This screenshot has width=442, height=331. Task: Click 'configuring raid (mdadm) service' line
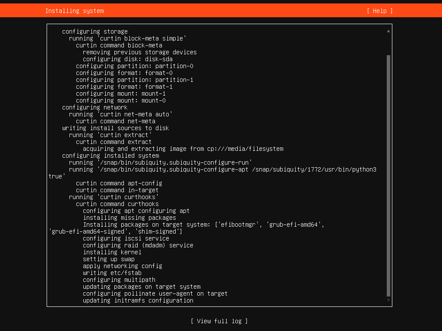138,245
